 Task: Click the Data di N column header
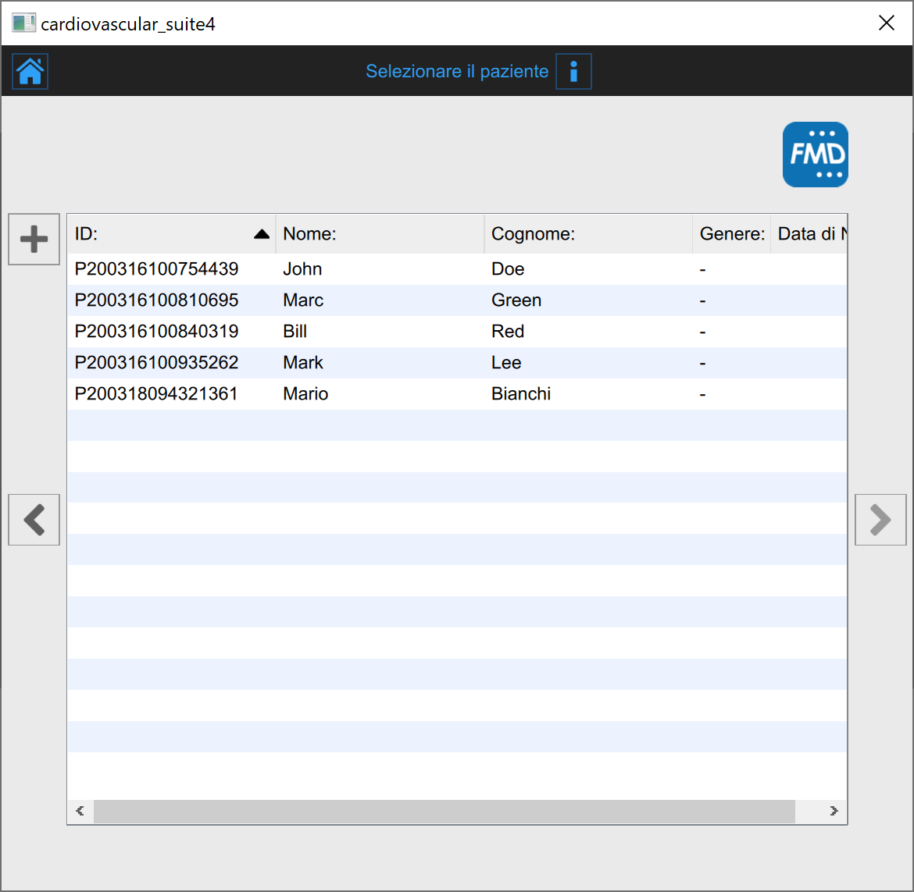[809, 234]
